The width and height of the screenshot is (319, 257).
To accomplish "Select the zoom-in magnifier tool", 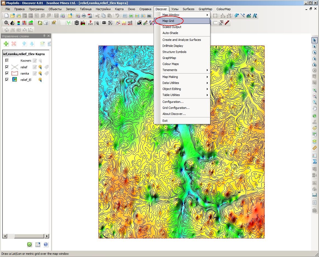I will tap(315, 90).
